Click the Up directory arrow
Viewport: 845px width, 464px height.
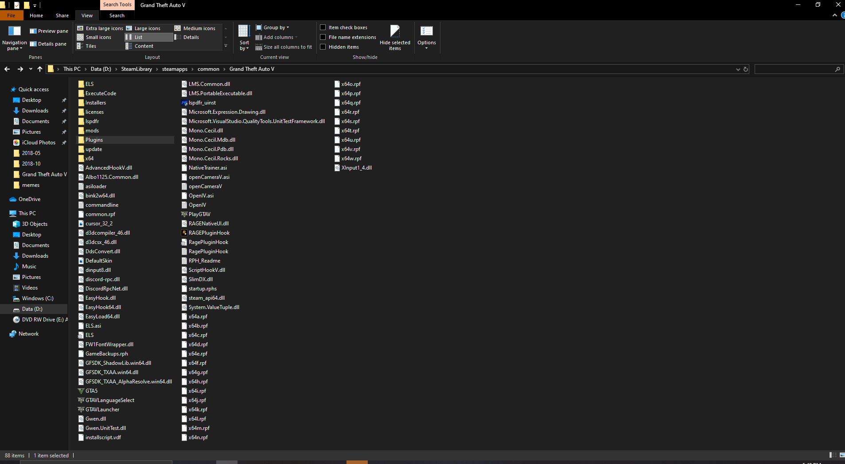[x=40, y=69]
